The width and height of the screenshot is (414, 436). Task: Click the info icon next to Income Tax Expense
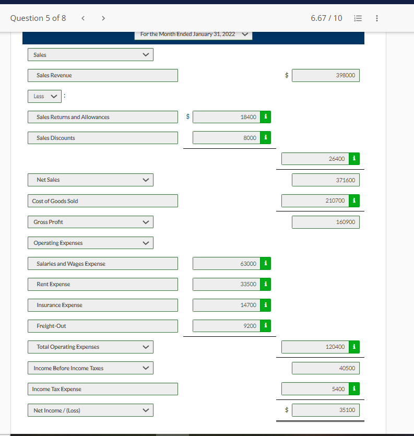pyautogui.click(x=354, y=388)
